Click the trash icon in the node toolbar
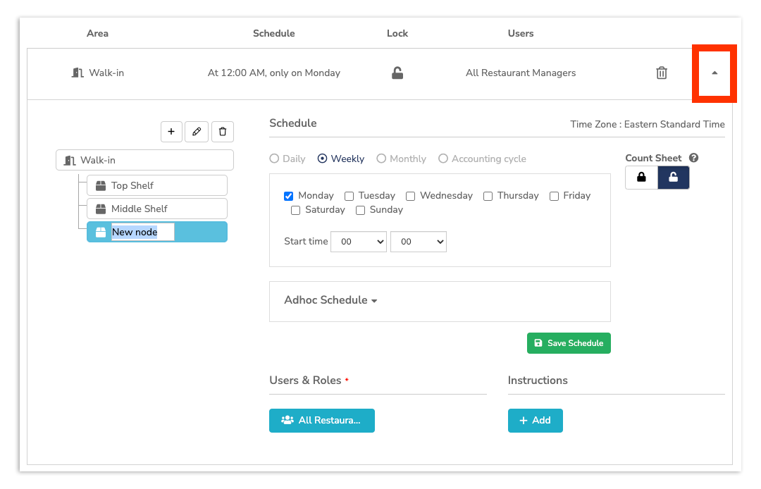The width and height of the screenshot is (761, 489). [x=223, y=132]
